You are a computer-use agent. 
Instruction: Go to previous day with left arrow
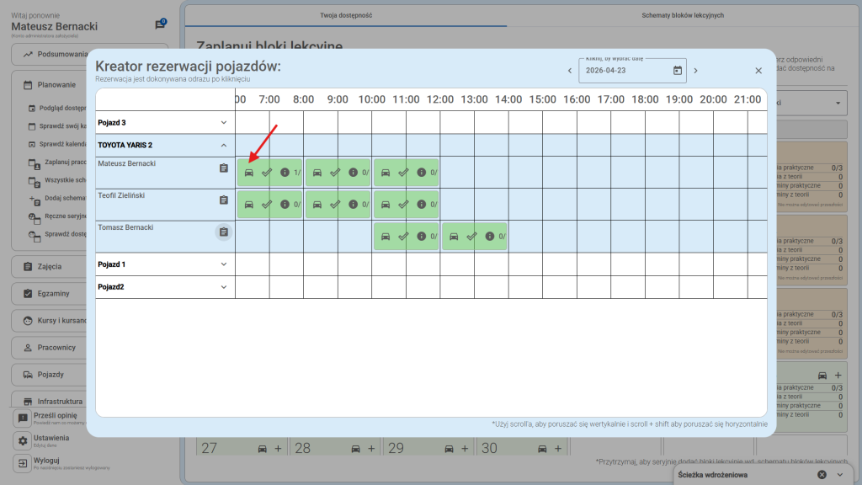570,71
